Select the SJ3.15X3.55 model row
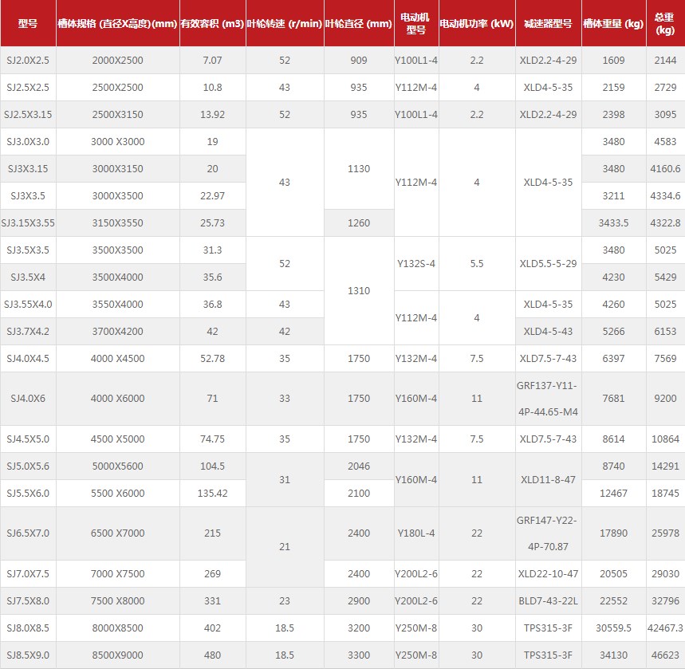Image resolution: width=685 pixels, height=669 pixels. point(28,223)
